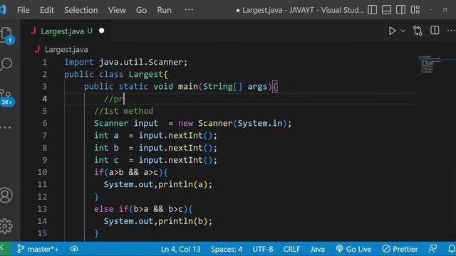Open Customize Layout icon
The width and height of the screenshot is (456, 256).
[415, 10]
